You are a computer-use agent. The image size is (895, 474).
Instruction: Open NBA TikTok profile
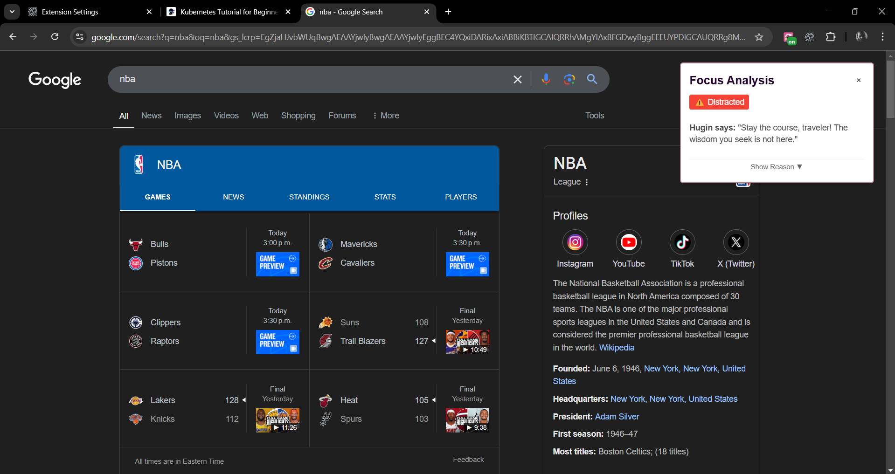point(682,242)
